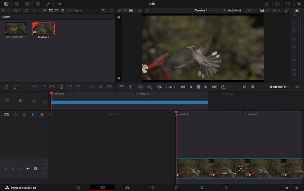Open the Transitions panel icon
Screen dimensions: 304x191
27,4
